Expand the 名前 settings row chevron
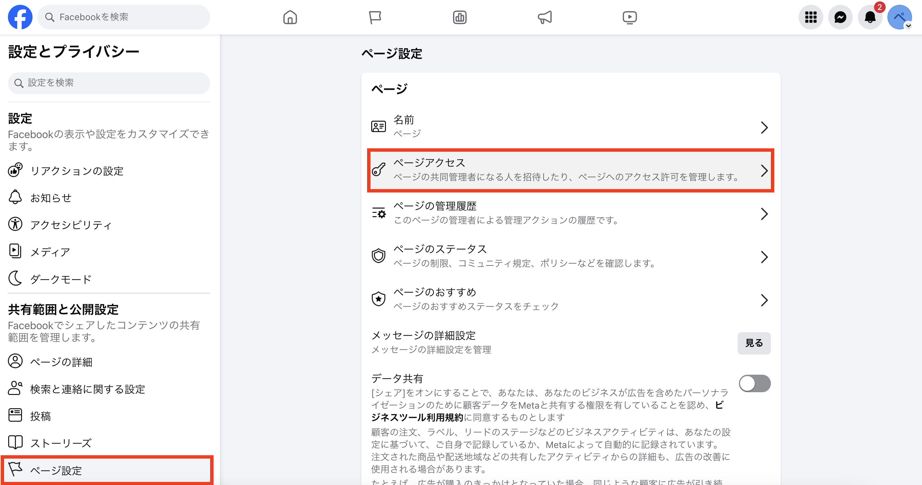 coord(765,127)
